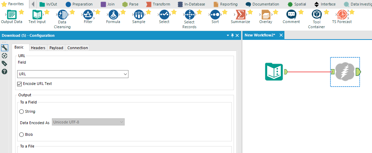Screen dimensions: 372x153
Task: Open the navigation compass panel icon
Action: click(4, 56)
